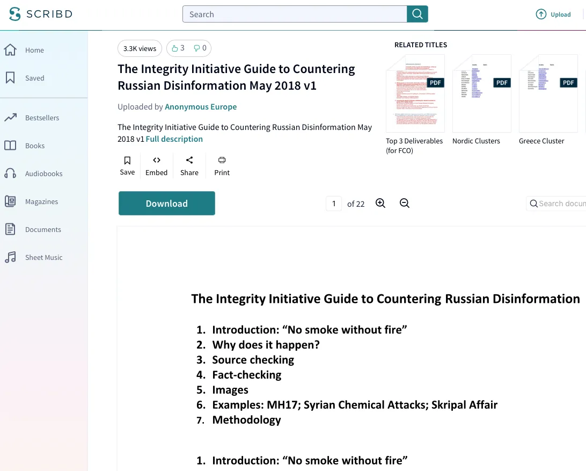Go to Bestsellers section
The height and width of the screenshot is (471, 586).
(42, 118)
